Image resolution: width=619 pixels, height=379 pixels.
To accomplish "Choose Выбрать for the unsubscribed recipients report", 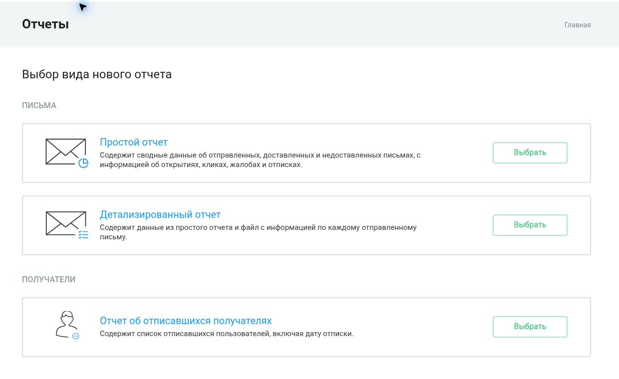I will click(x=530, y=327).
